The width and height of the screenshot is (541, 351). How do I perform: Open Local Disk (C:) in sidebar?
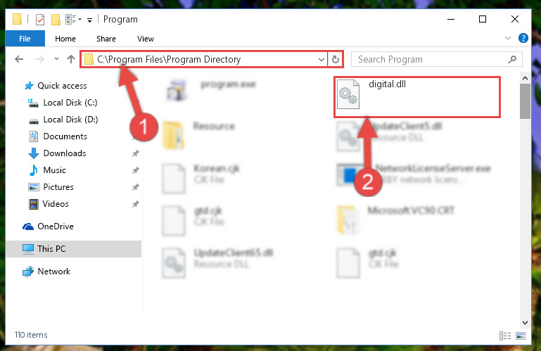pos(70,103)
